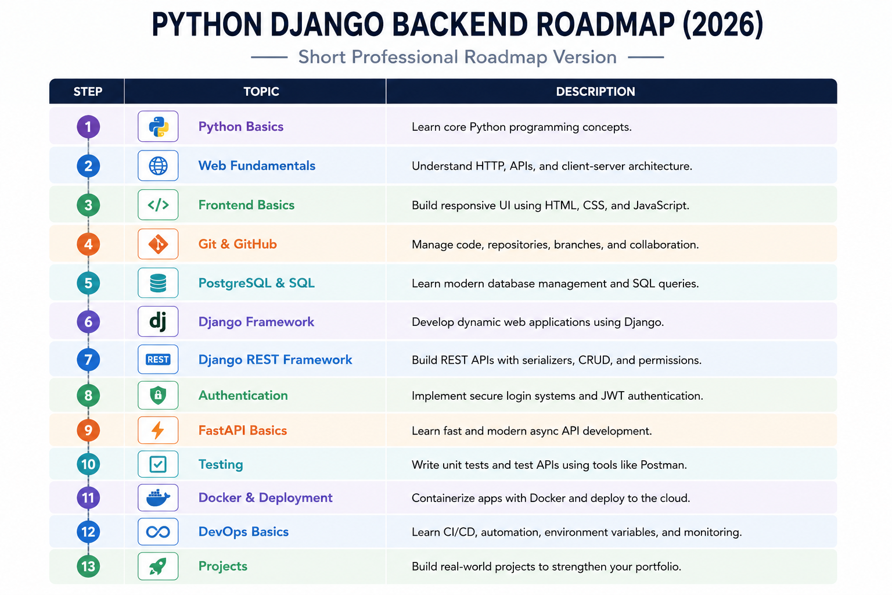Viewport: 892px width, 595px height.
Task: Select the Django Framework topic text
Action: 256,322
